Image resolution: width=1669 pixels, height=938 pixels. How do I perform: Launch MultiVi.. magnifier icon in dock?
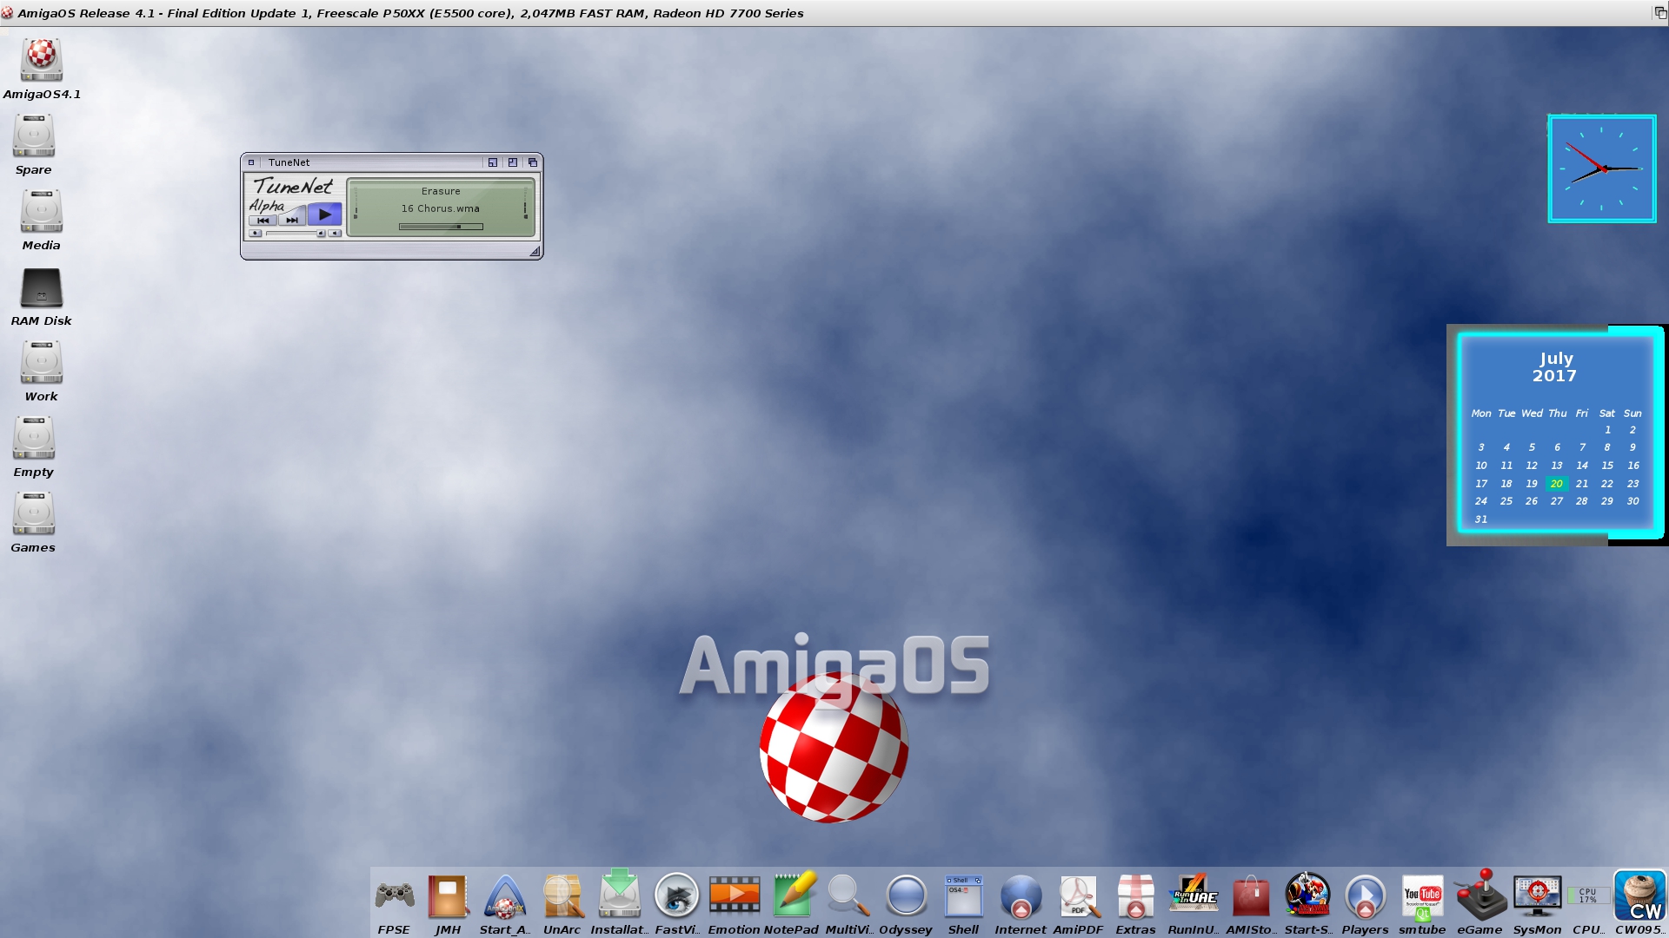click(x=848, y=895)
